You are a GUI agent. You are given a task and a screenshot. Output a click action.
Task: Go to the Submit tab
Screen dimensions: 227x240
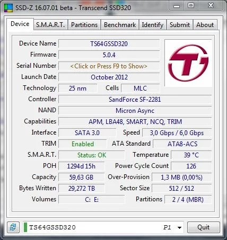click(180, 25)
